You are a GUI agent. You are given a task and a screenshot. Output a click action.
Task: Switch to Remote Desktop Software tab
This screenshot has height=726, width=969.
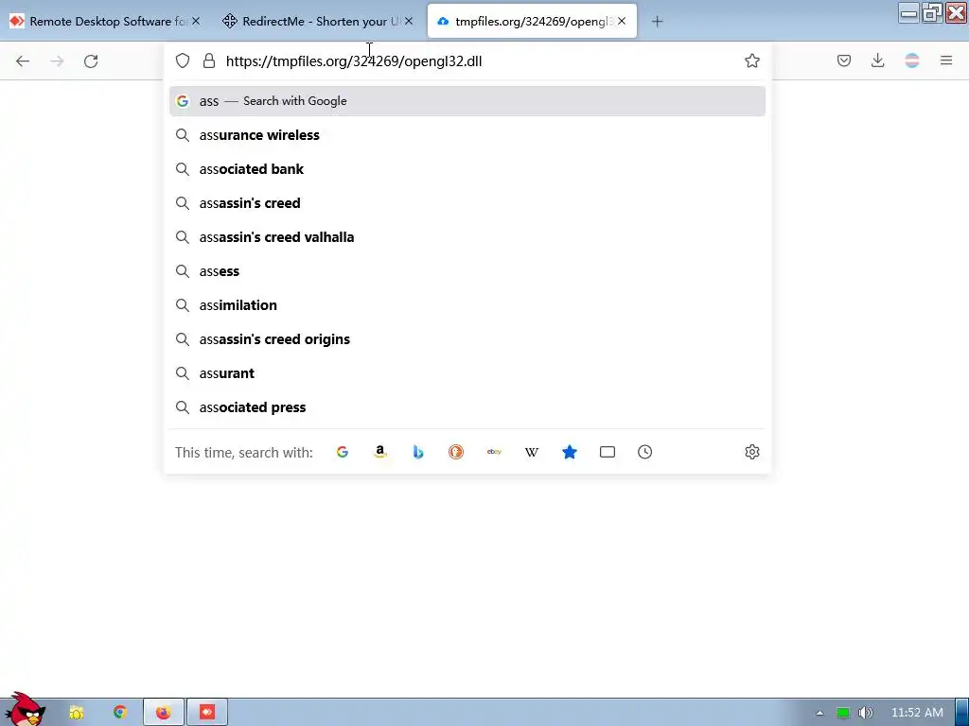(x=105, y=21)
